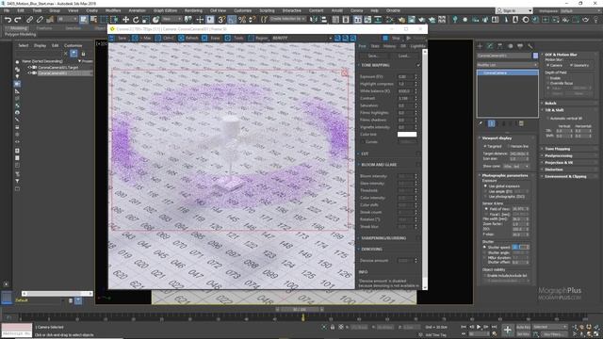Activate the Select and Move tool
The height and width of the screenshot is (339, 603).
[125, 19]
